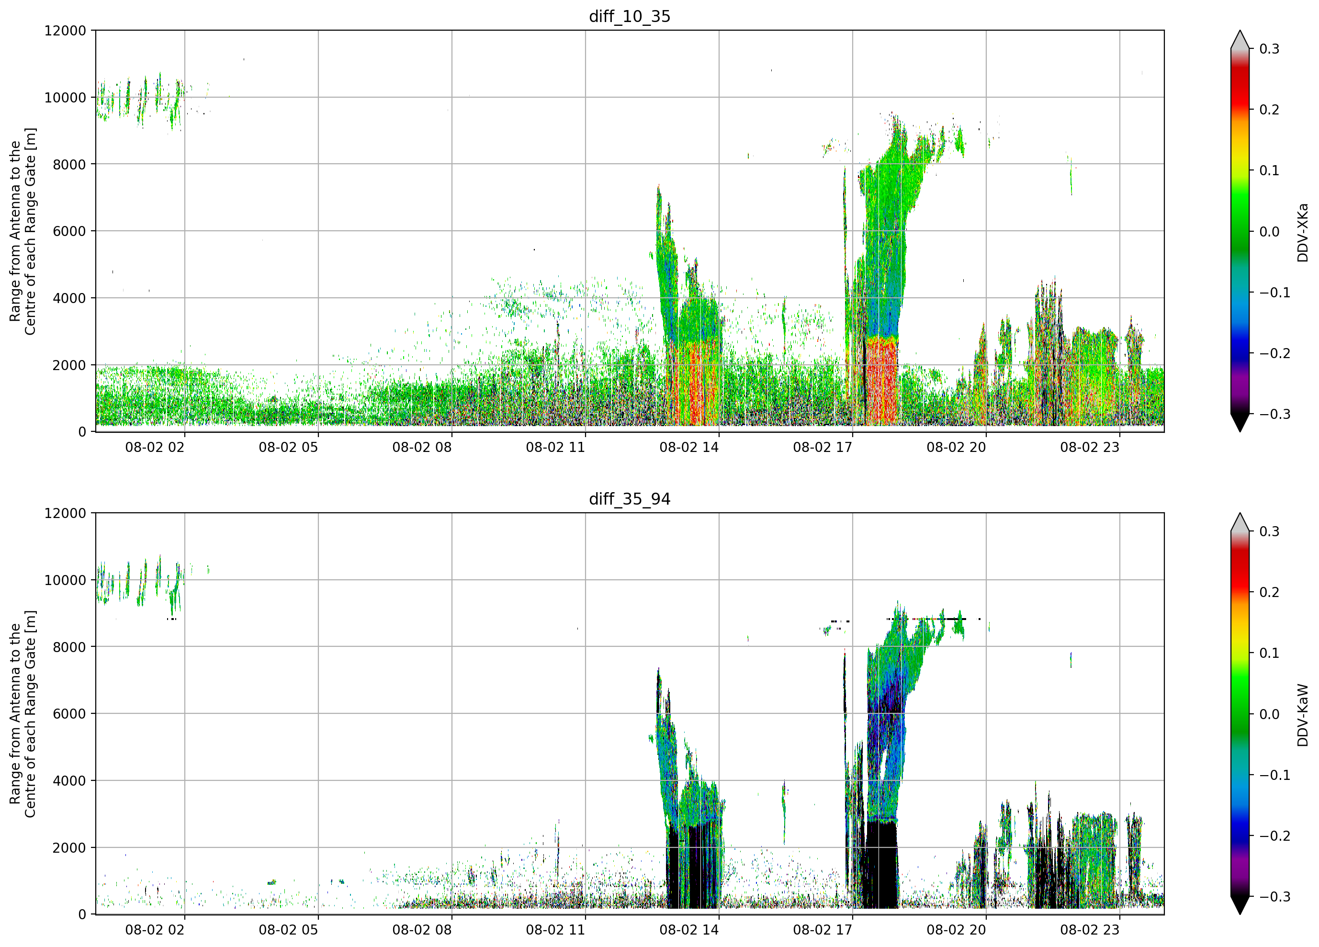Click the 08-02 17 x-tick under diff_10_35
The image size is (1319, 947).
(x=823, y=447)
